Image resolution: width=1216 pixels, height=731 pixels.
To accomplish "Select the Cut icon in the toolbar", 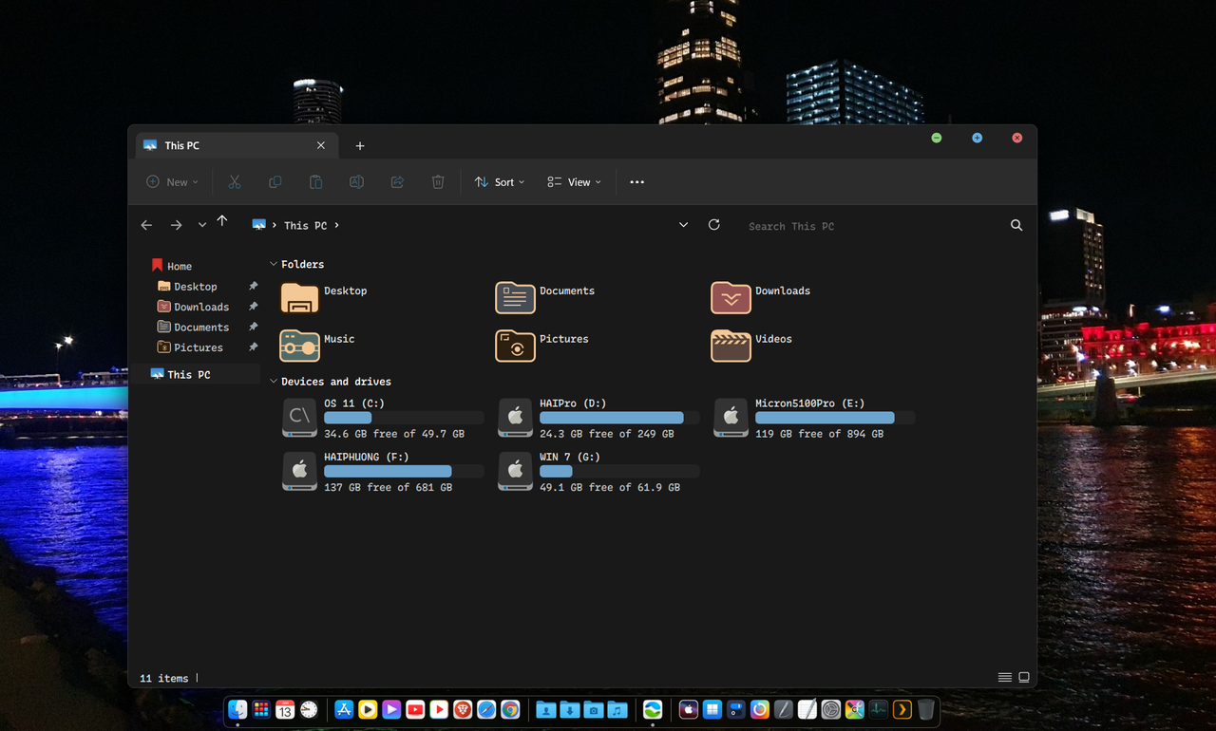I will coord(235,181).
